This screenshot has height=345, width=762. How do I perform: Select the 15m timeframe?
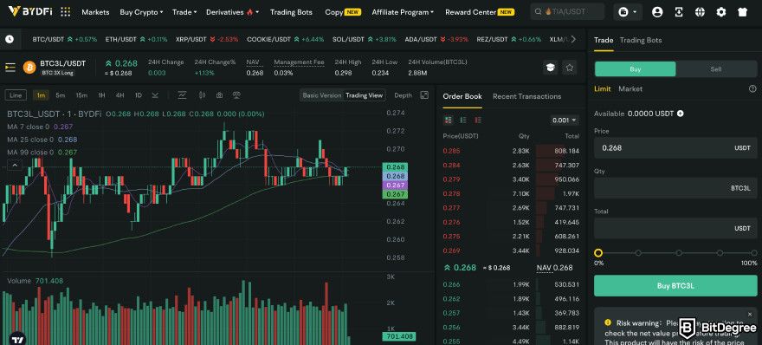pos(81,95)
